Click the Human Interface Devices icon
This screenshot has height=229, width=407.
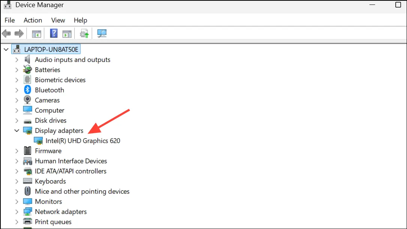click(27, 161)
